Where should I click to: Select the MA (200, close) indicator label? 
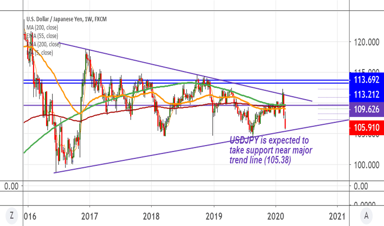(x=42, y=28)
